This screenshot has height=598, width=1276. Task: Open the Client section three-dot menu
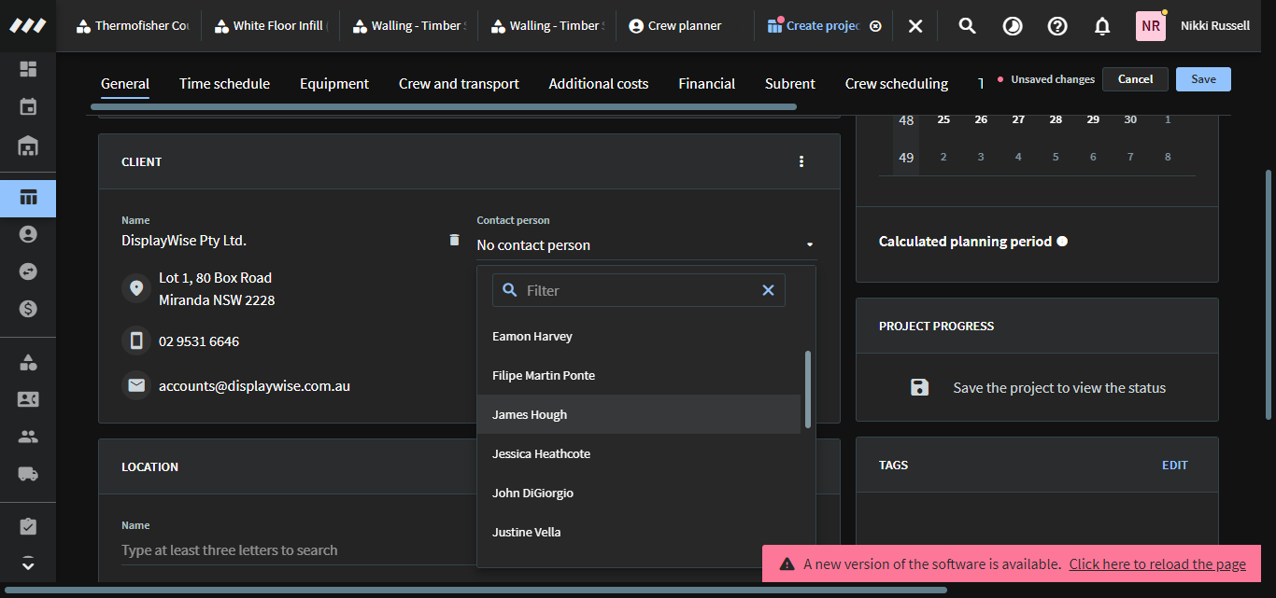click(801, 162)
